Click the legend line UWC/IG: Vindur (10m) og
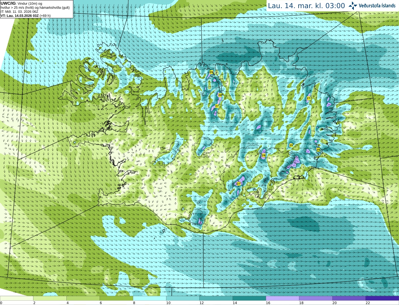 point(21,3)
